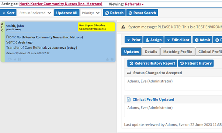Click the pause icon on referral card
The width and height of the screenshot is (222, 133).
[19, 59]
